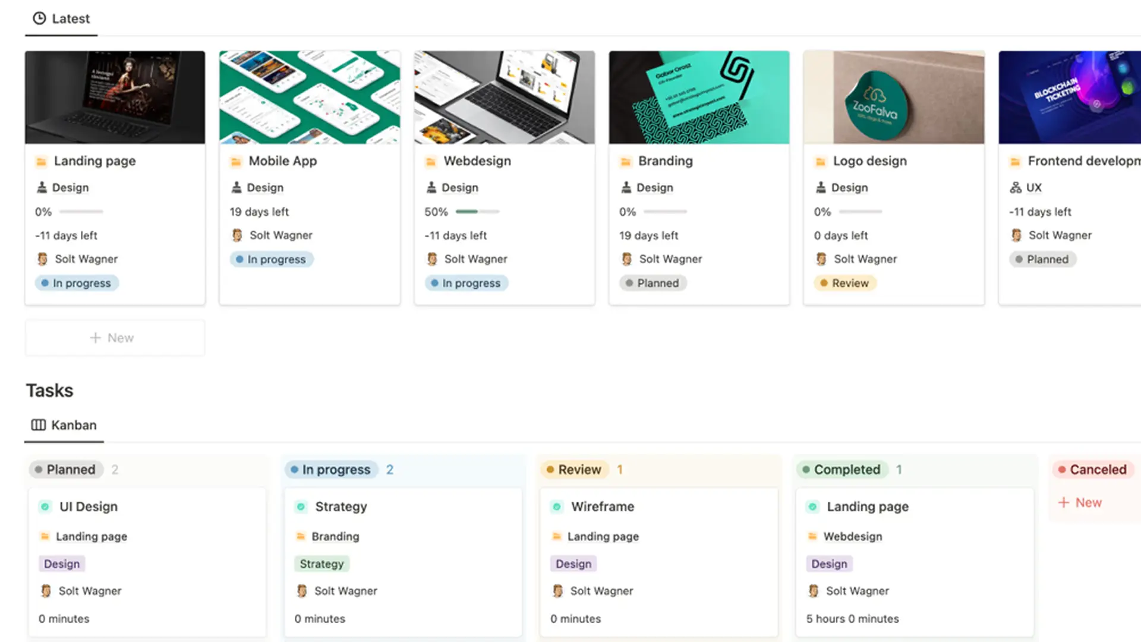
Task: Open the Landing page project title
Action: [94, 161]
